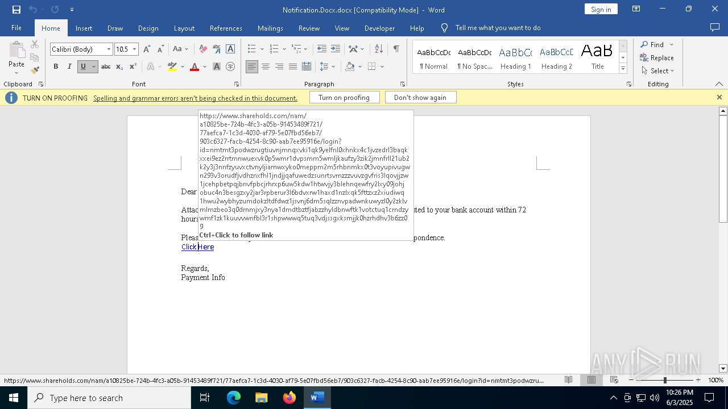Click the Windows taskbar search field
Viewport: 728px width, 409px height.
pos(109,398)
